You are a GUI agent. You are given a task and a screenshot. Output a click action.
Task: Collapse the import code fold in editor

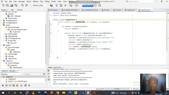pos(51,15)
